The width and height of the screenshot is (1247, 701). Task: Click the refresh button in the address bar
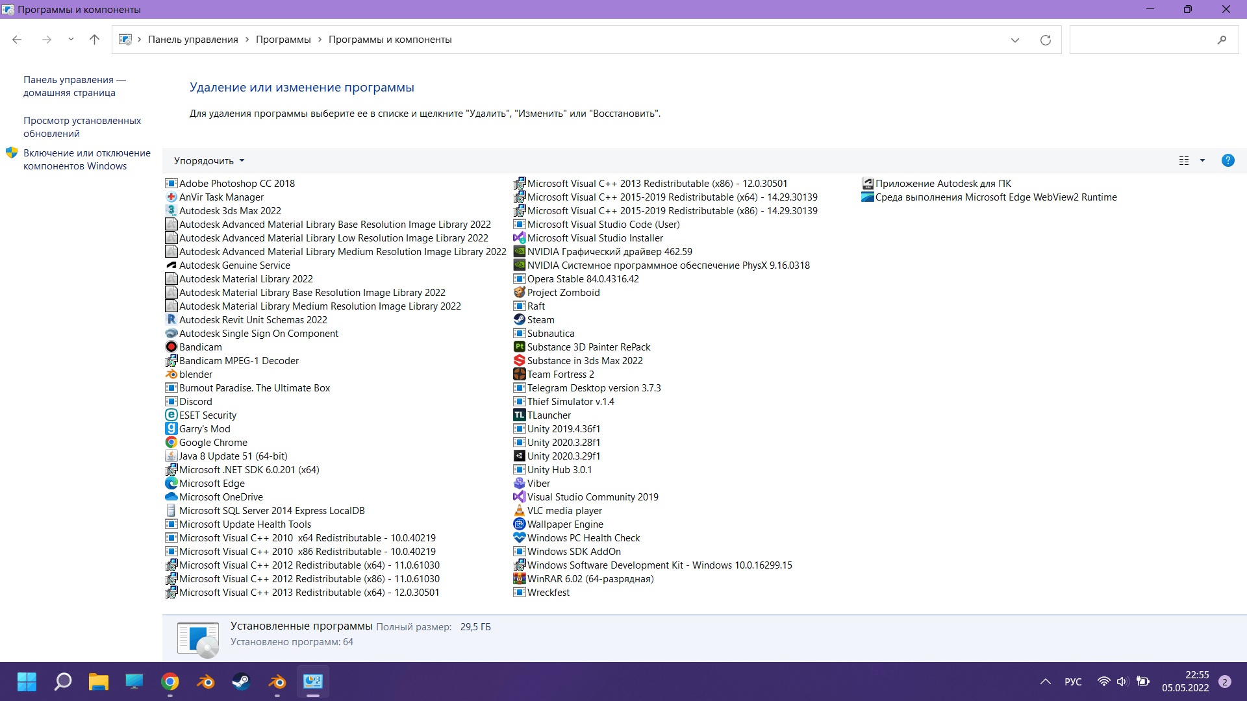pos(1046,40)
